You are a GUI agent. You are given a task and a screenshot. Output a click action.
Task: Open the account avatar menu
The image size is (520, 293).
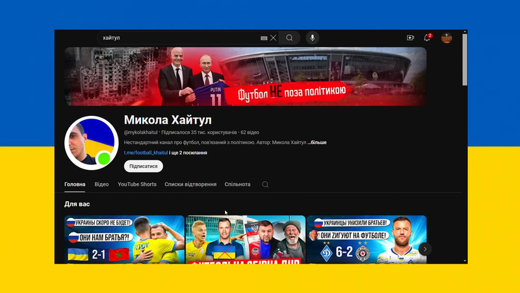click(x=447, y=38)
